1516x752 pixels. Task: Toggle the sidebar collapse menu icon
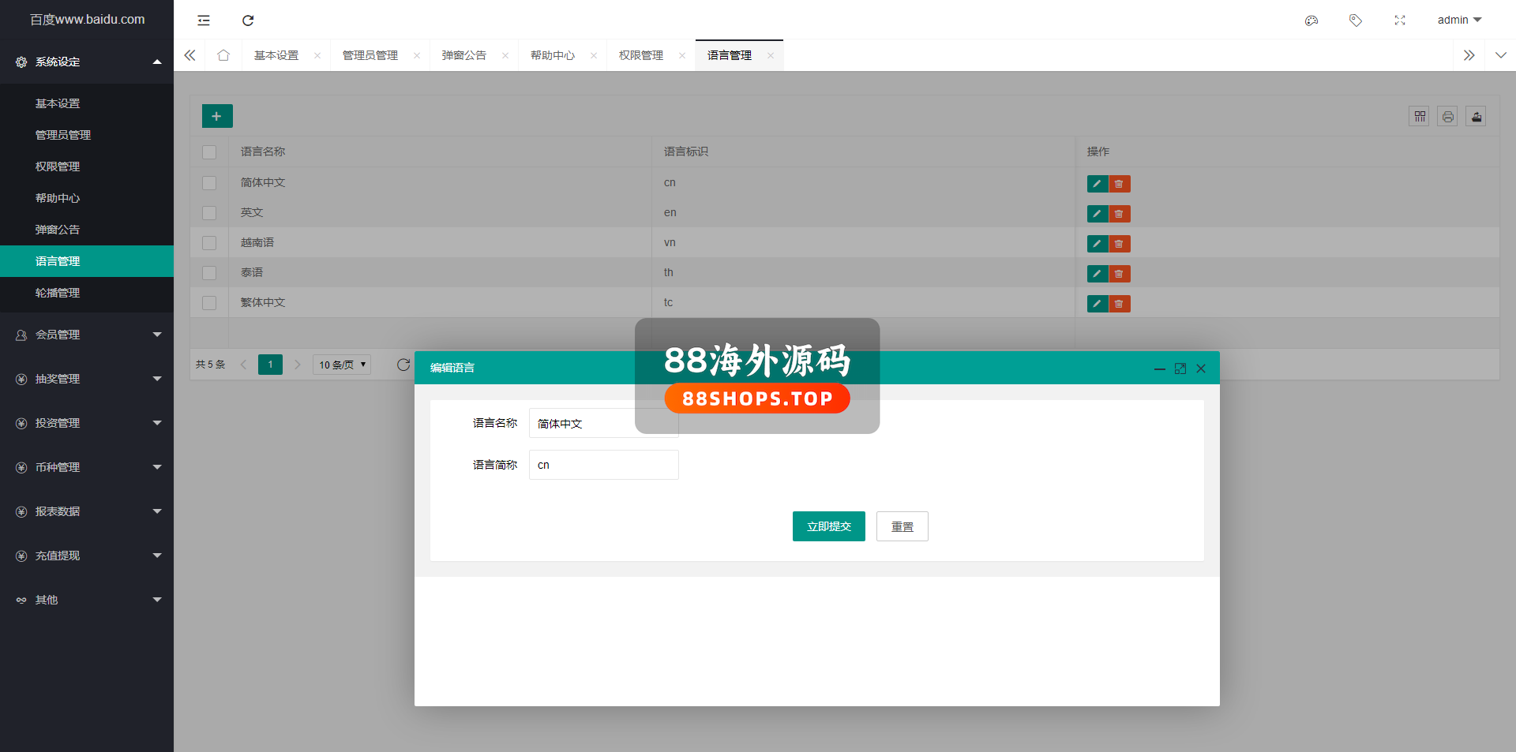pos(204,21)
